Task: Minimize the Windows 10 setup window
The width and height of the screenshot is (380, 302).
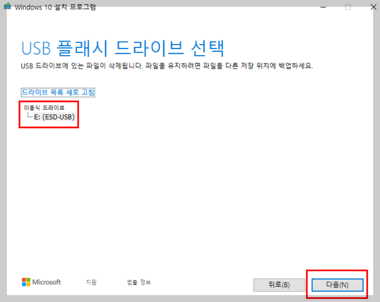Action: (x=323, y=7)
